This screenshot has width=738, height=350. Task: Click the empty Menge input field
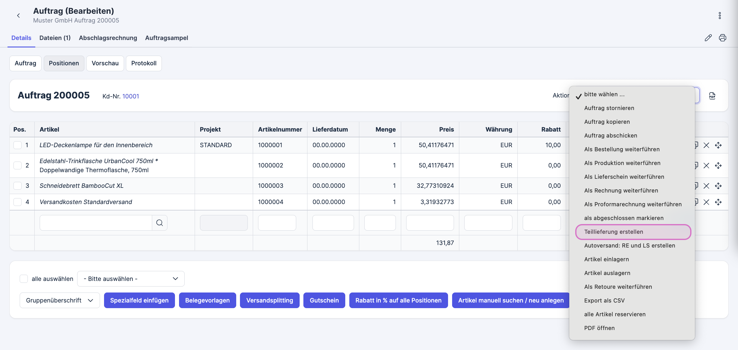[380, 223]
